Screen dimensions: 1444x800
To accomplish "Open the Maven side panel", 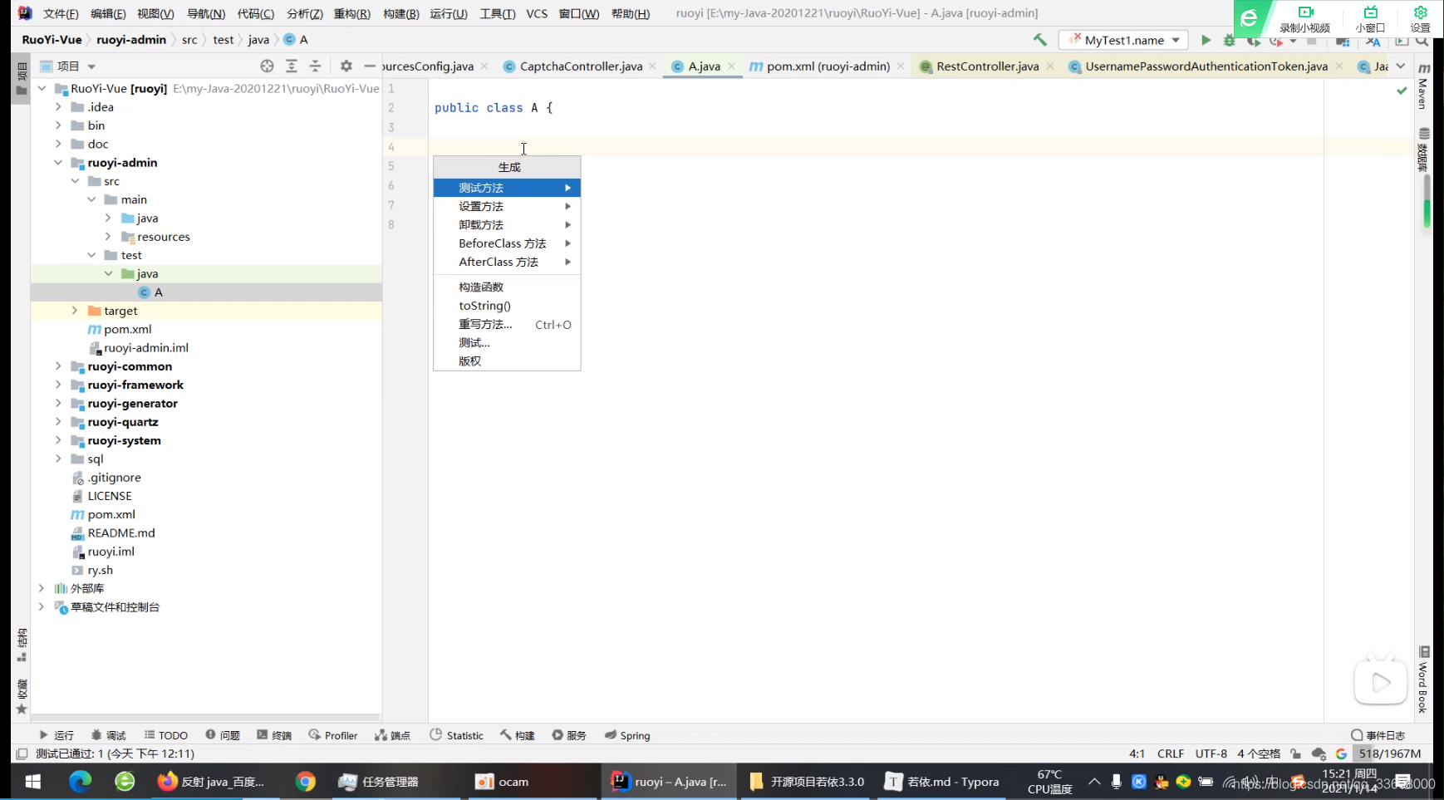I will (x=1423, y=86).
